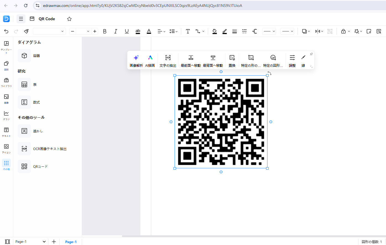Open the ライブラリ sidebar panel
The height and width of the screenshot is (245, 386).
(6, 82)
